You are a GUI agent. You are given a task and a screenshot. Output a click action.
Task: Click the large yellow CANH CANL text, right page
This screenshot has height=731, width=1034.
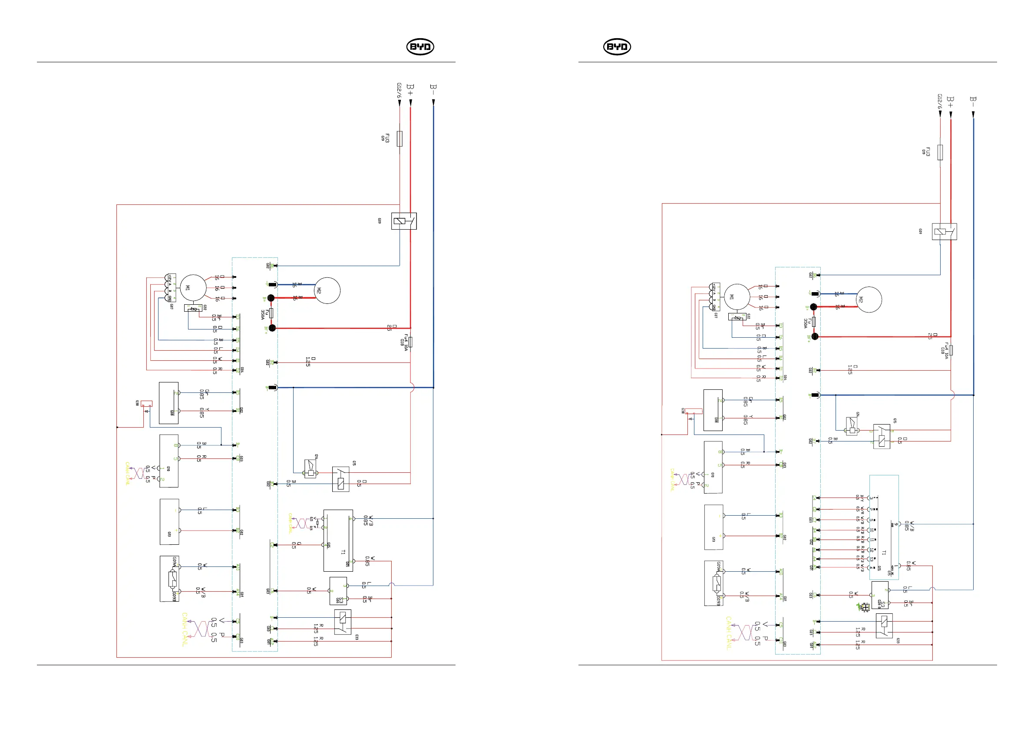tap(728, 633)
